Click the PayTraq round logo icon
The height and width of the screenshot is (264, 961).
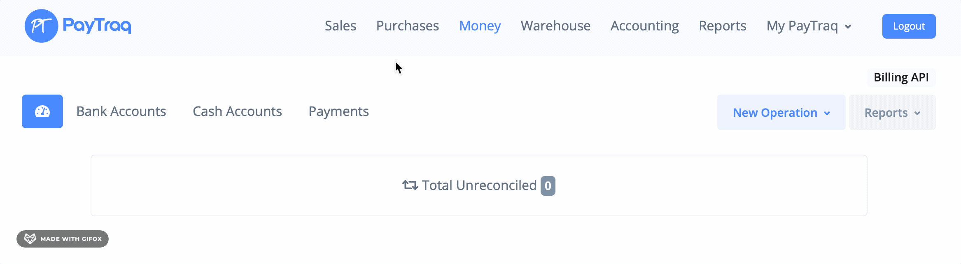(41, 26)
